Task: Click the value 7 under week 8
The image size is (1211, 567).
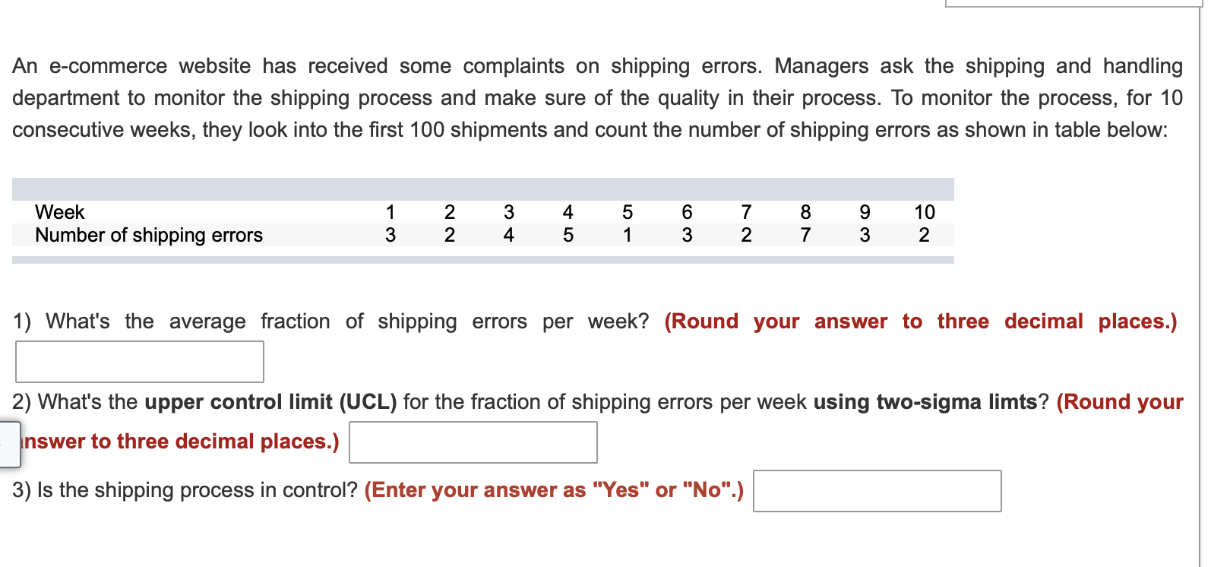Action: tap(805, 236)
